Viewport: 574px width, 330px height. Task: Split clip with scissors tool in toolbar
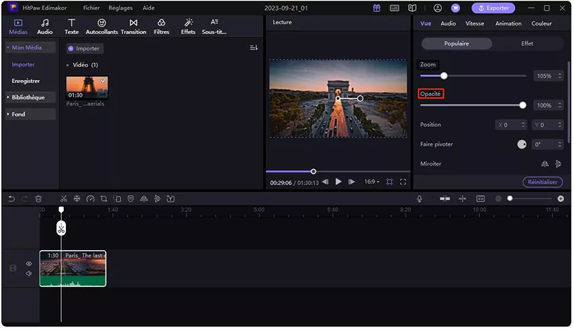(x=64, y=199)
